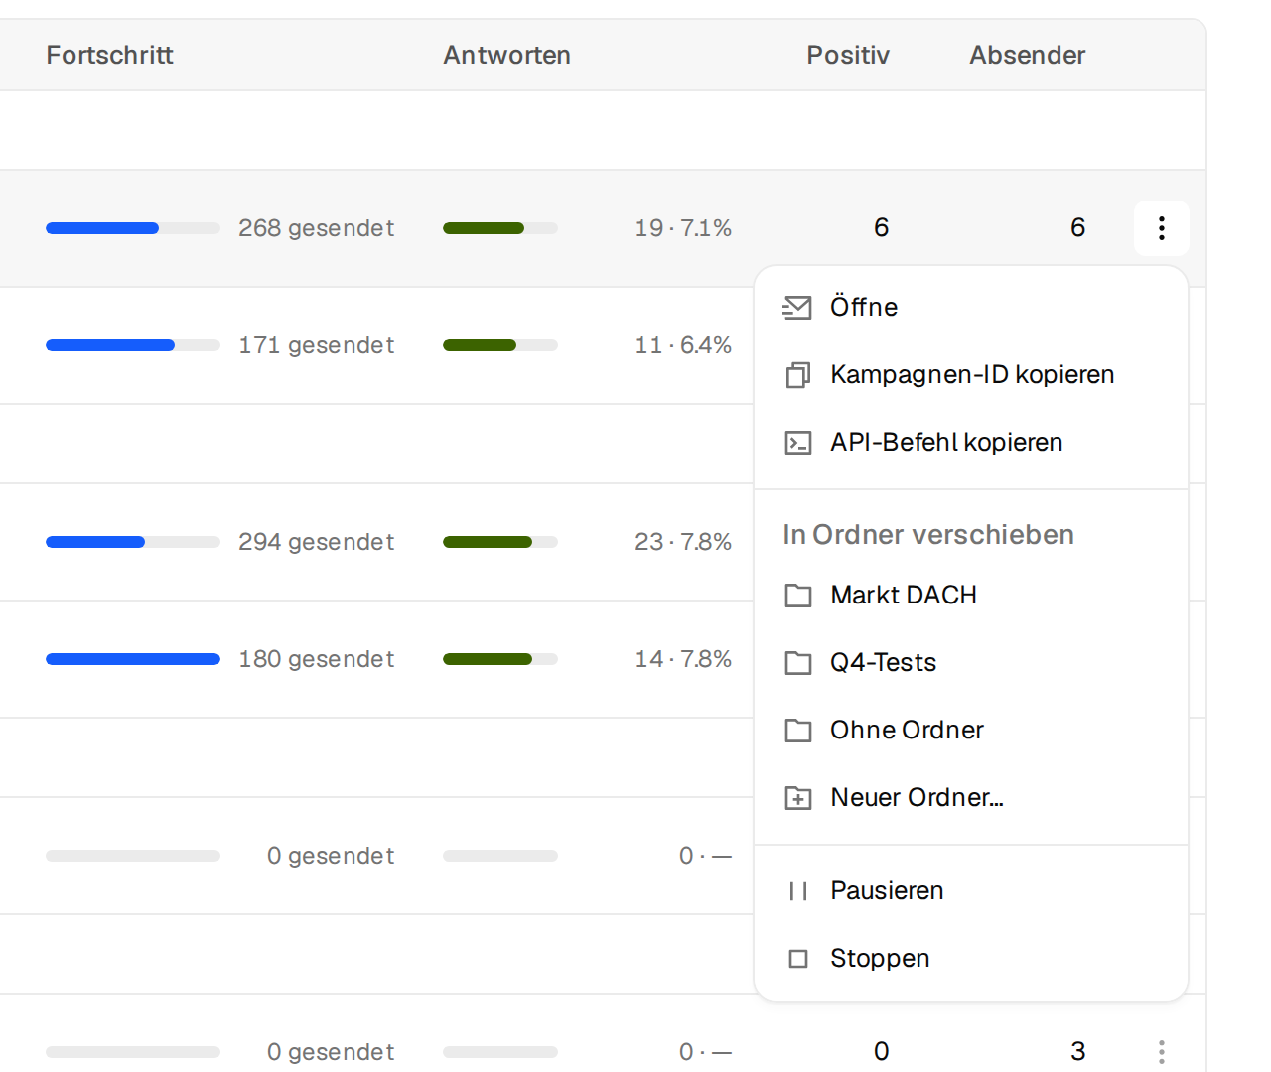Click the "19 · 7.1%" reply rate
Image resolution: width=1271 pixels, height=1072 pixels.
(x=683, y=228)
